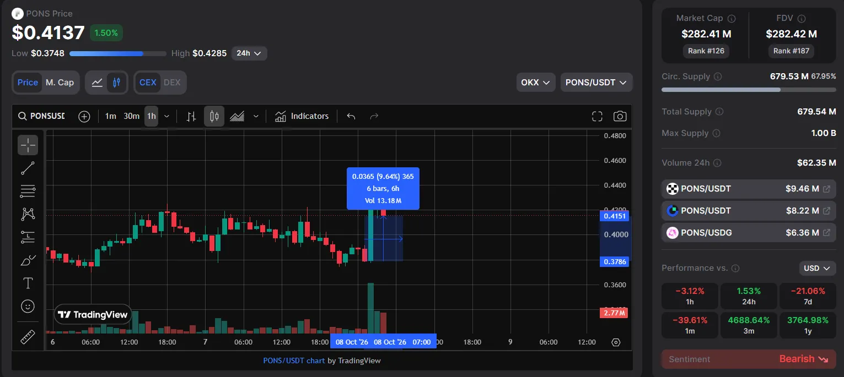Activate the ruler measure tool

point(28,336)
